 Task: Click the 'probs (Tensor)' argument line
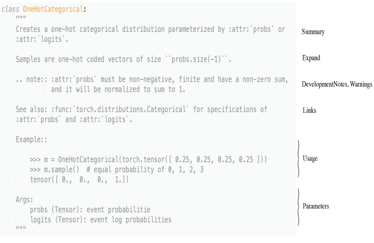coord(90,210)
